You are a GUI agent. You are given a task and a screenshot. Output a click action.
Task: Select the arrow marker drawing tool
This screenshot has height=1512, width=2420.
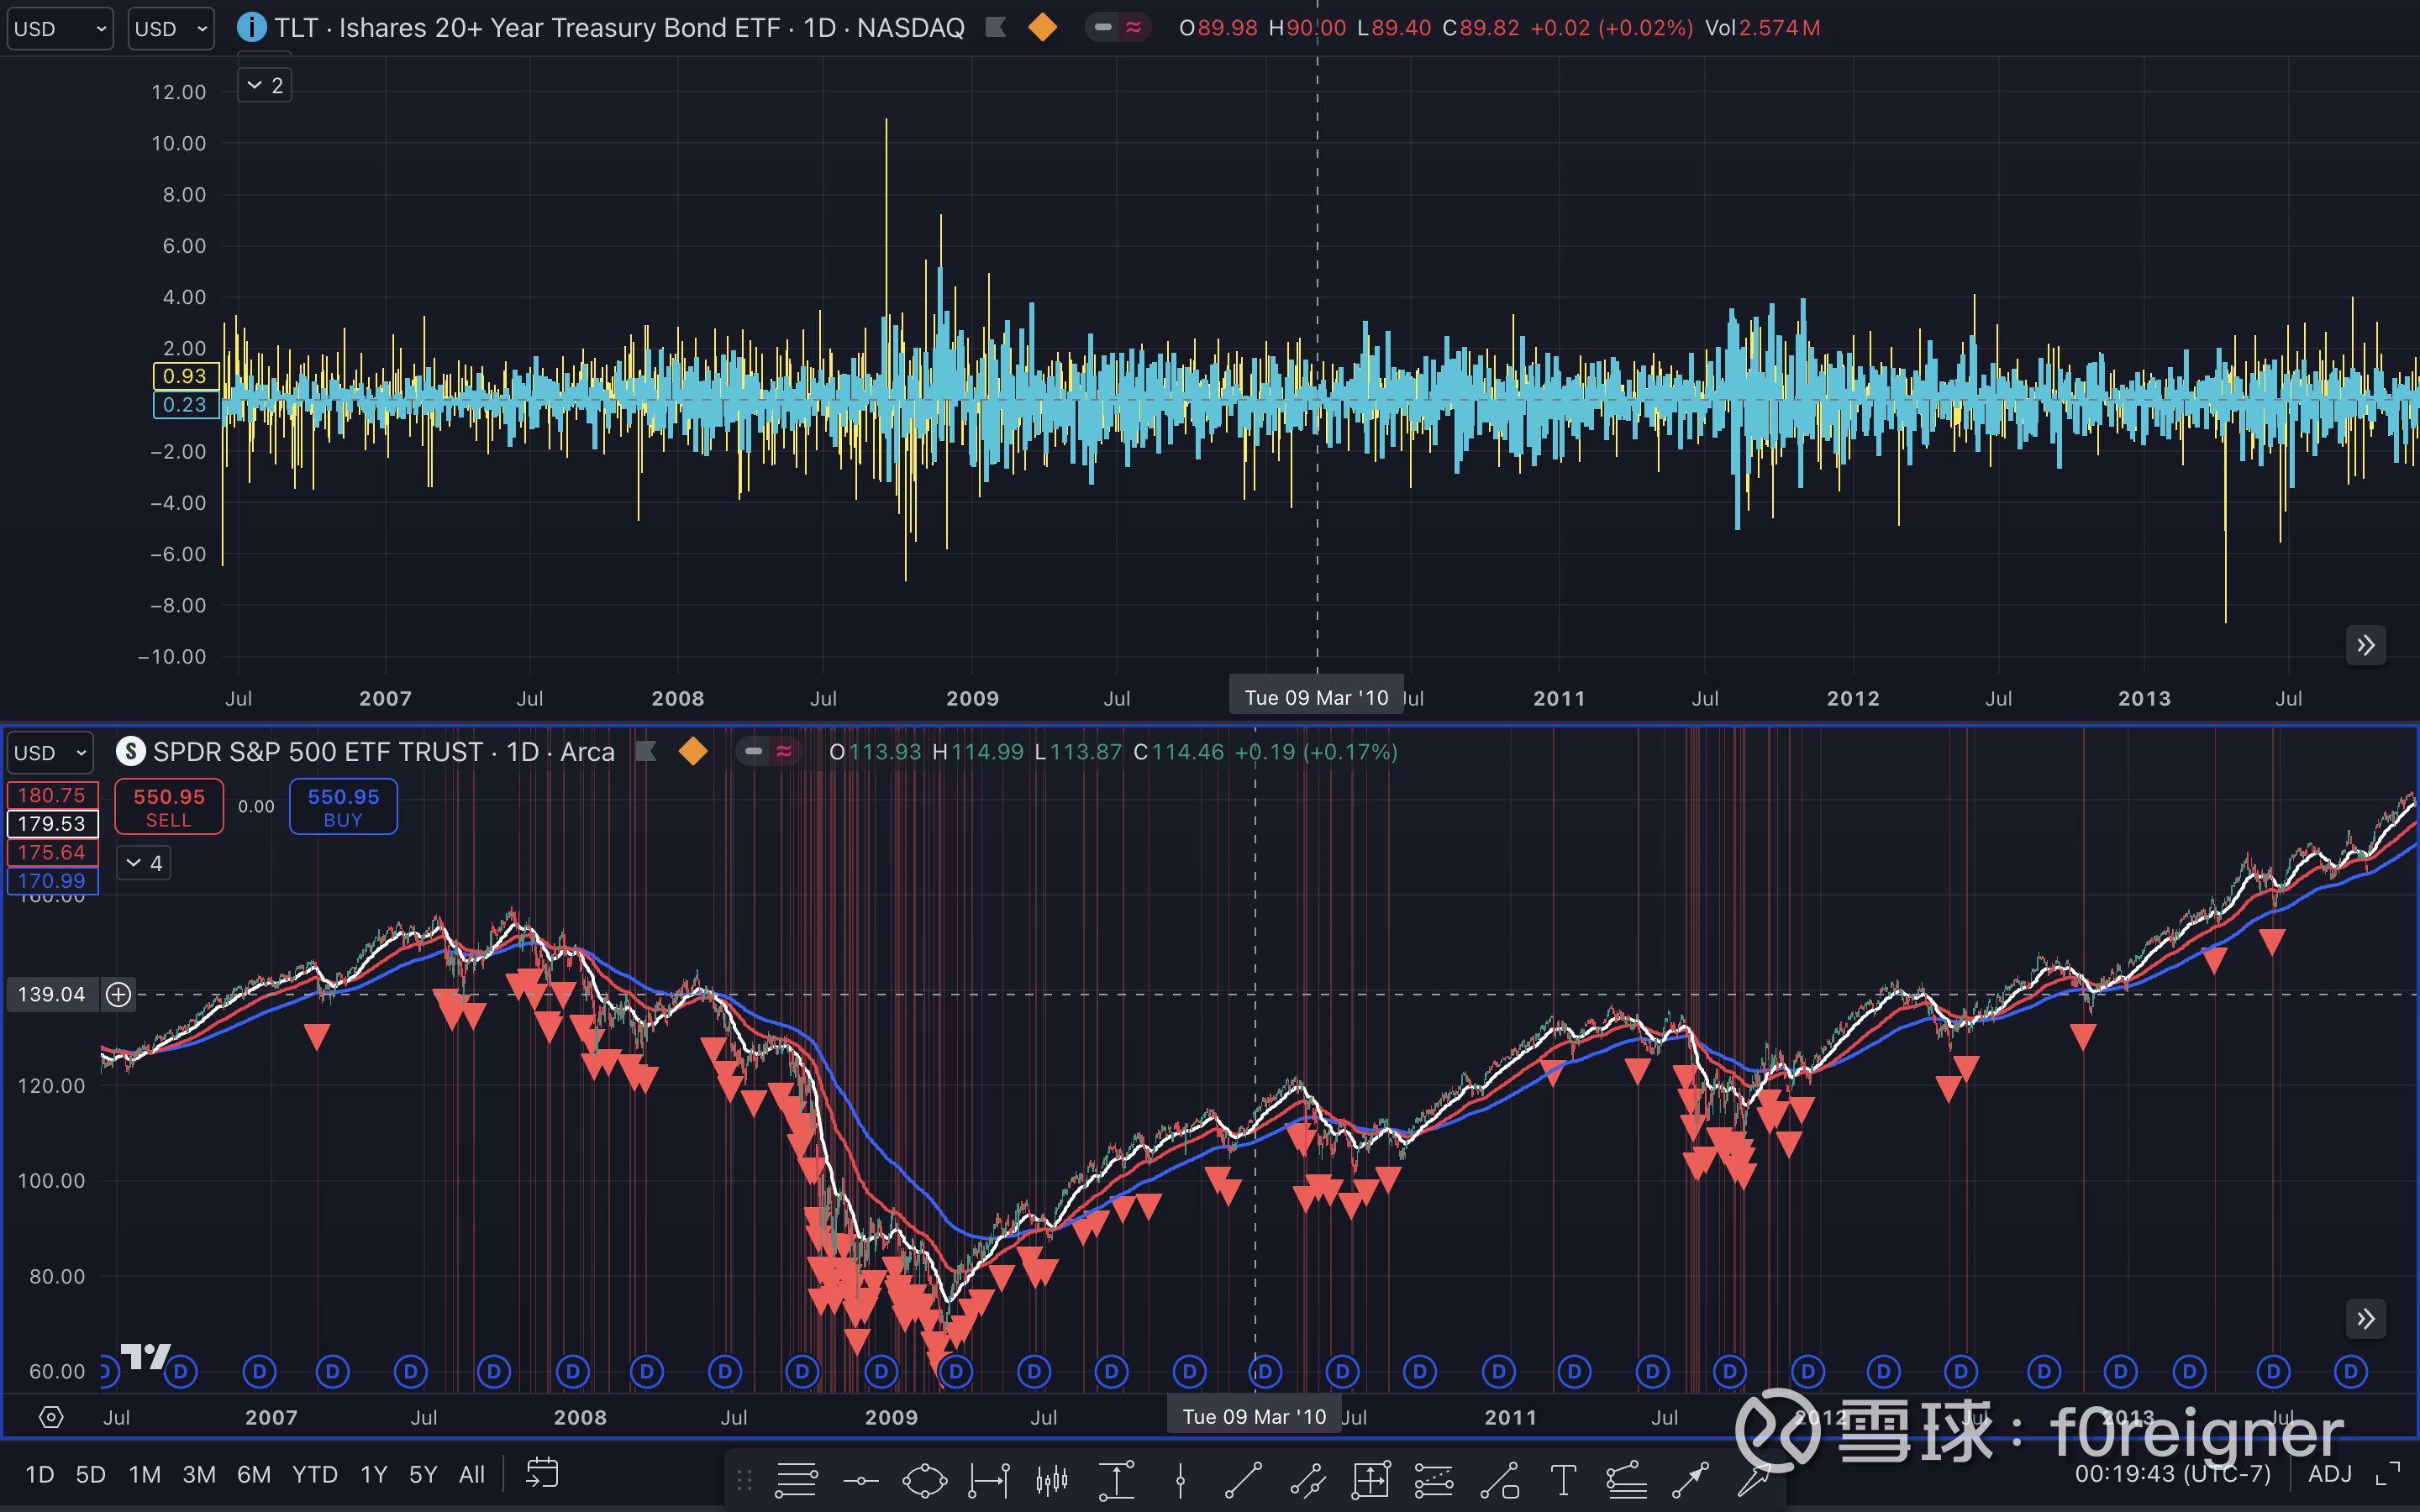tap(1754, 1479)
